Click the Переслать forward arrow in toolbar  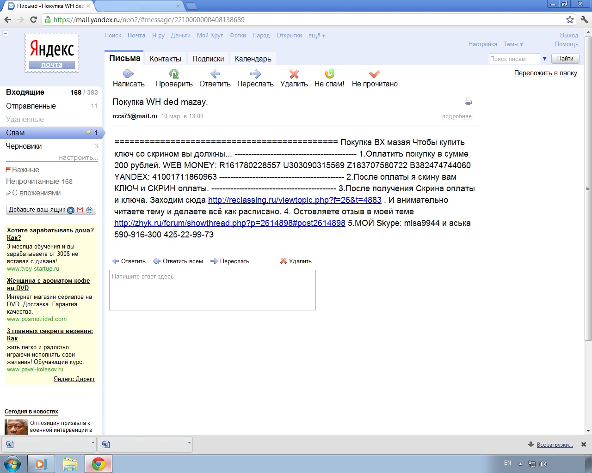point(255,74)
